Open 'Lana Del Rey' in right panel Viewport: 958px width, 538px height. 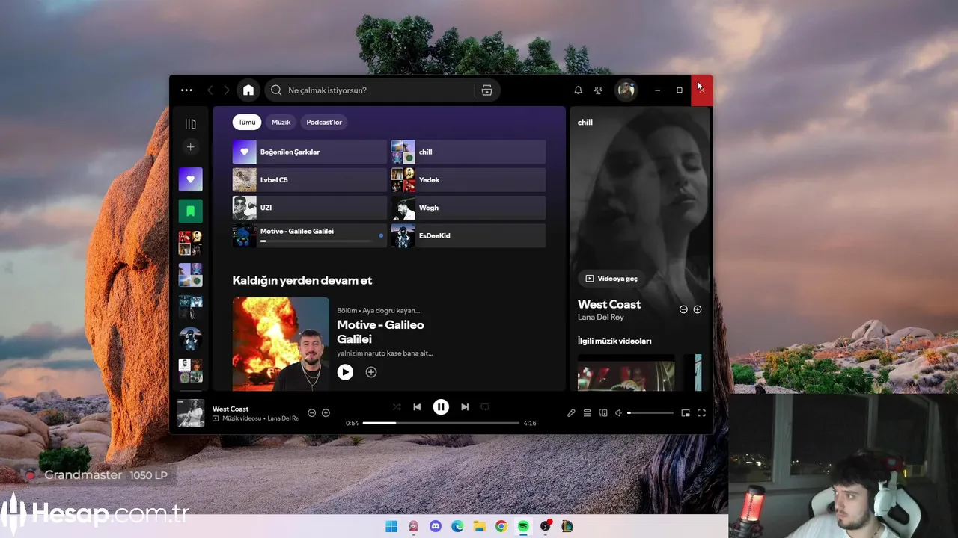pos(601,318)
